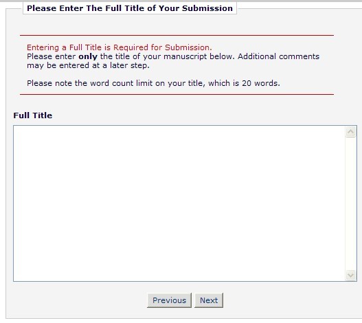Viewport: 362px width, 323px height.
Task: Click the red 'Entering a Full Title is Required' notice
Action: pos(120,47)
